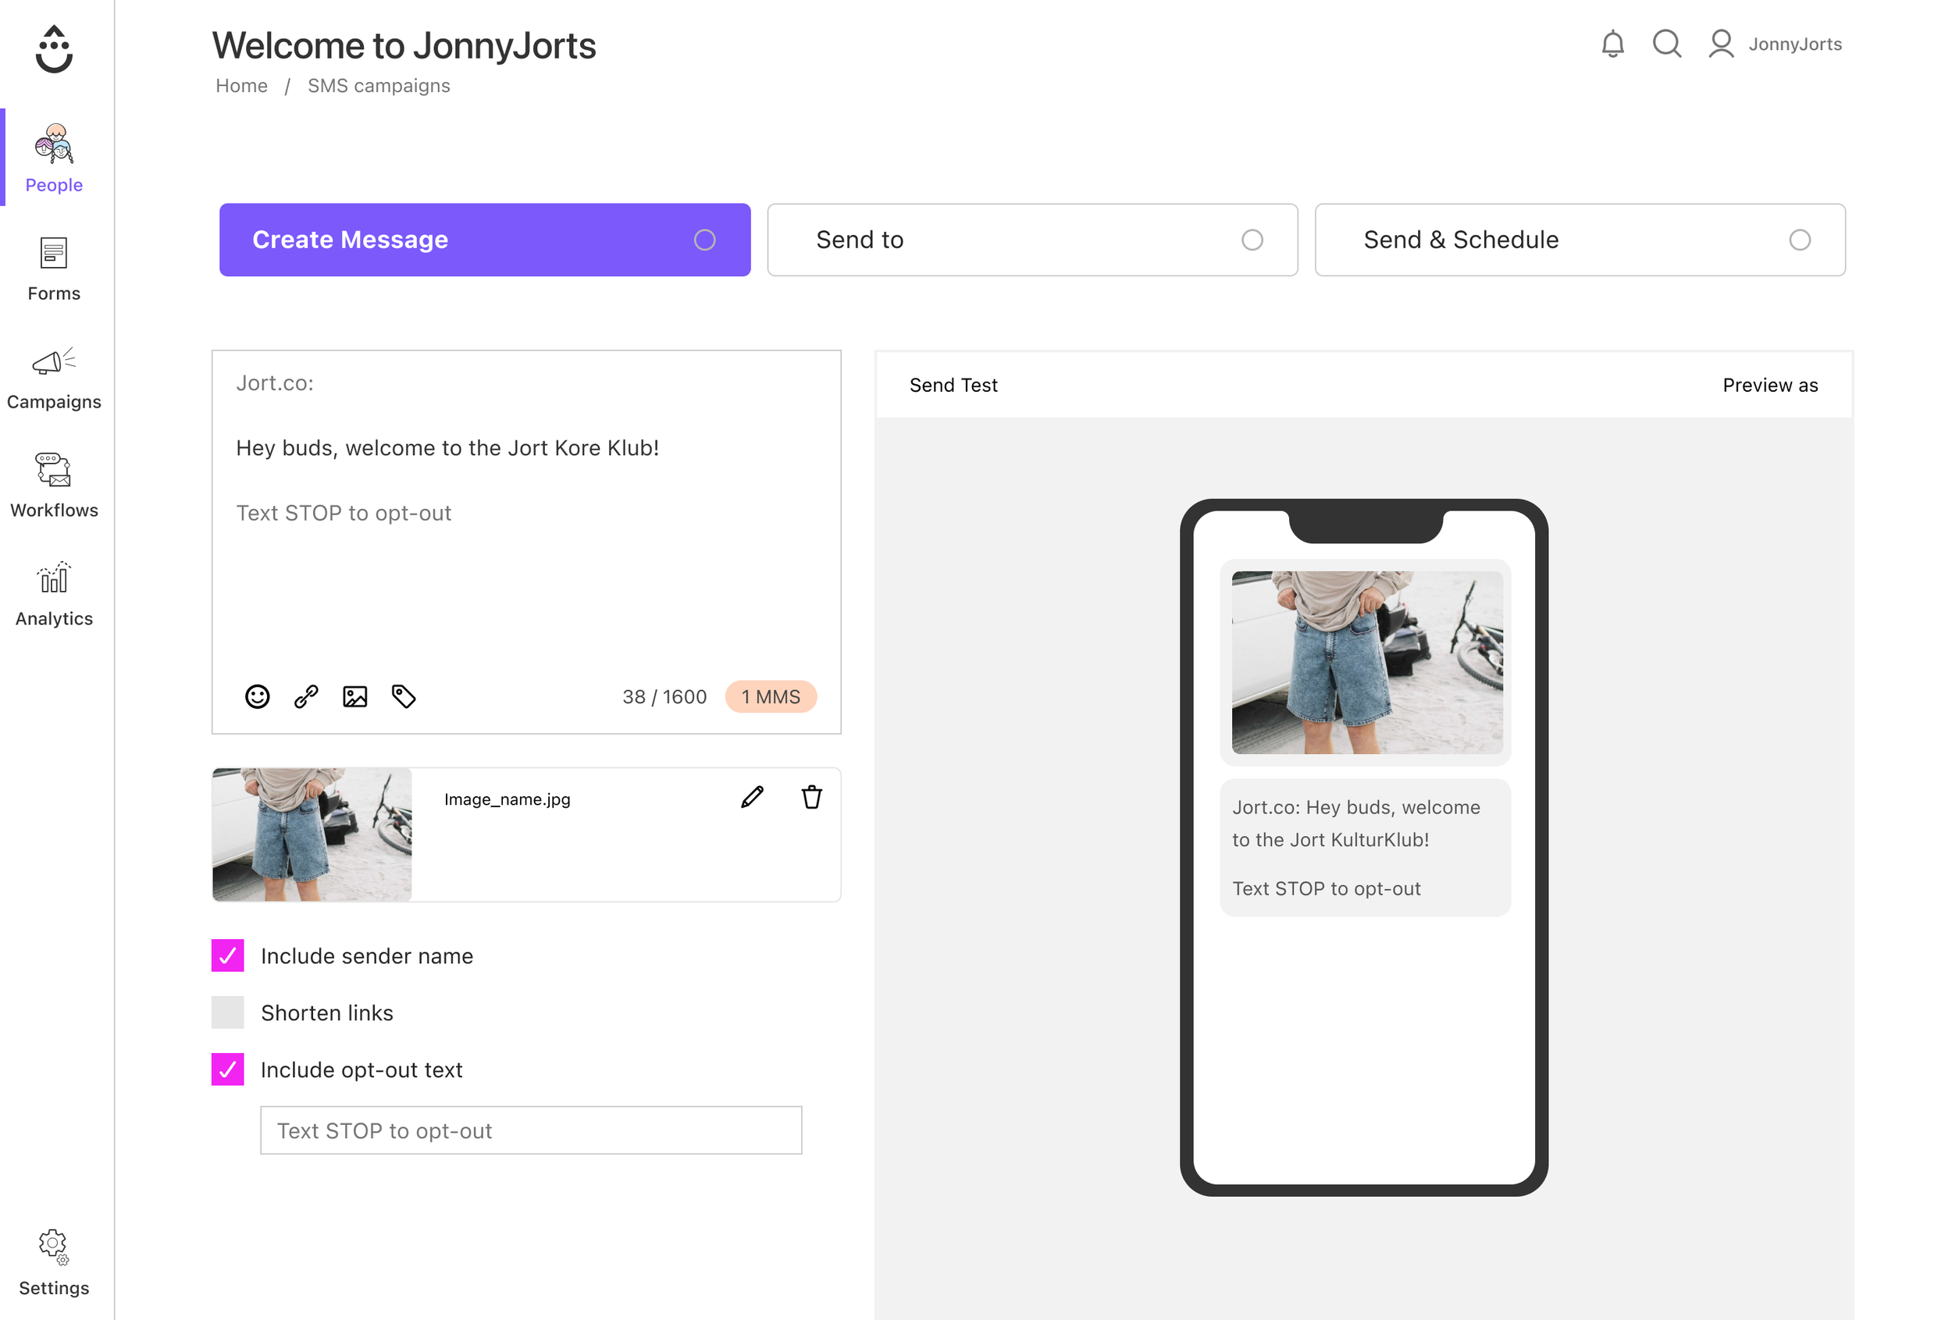Go to the Send & Schedule step

click(x=1579, y=240)
